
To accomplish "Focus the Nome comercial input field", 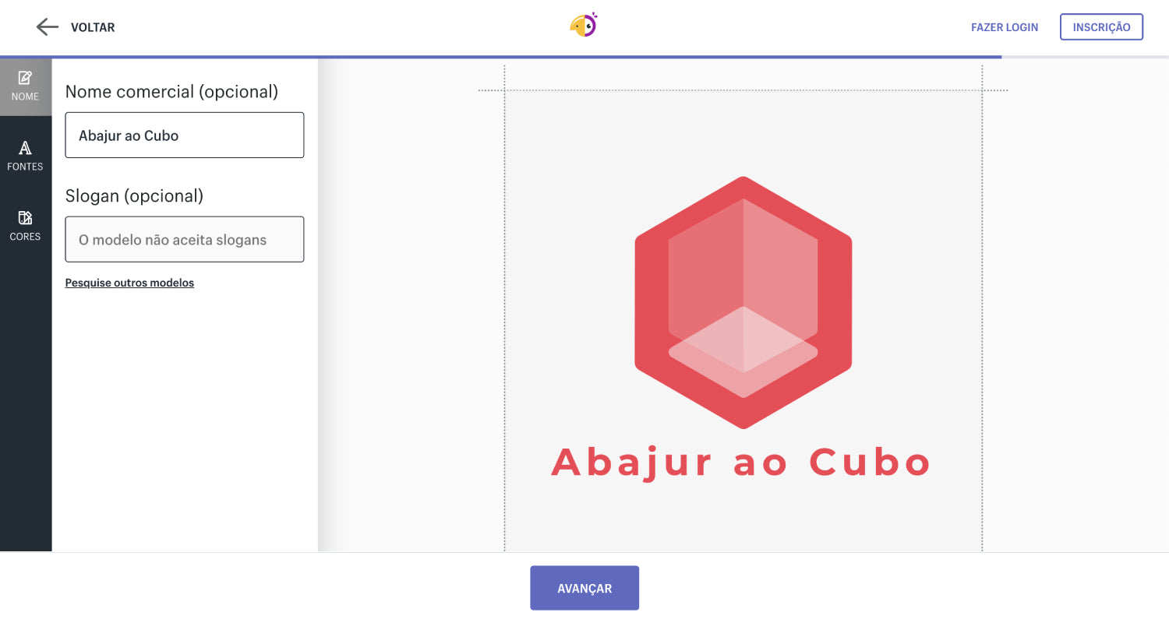I will point(185,136).
